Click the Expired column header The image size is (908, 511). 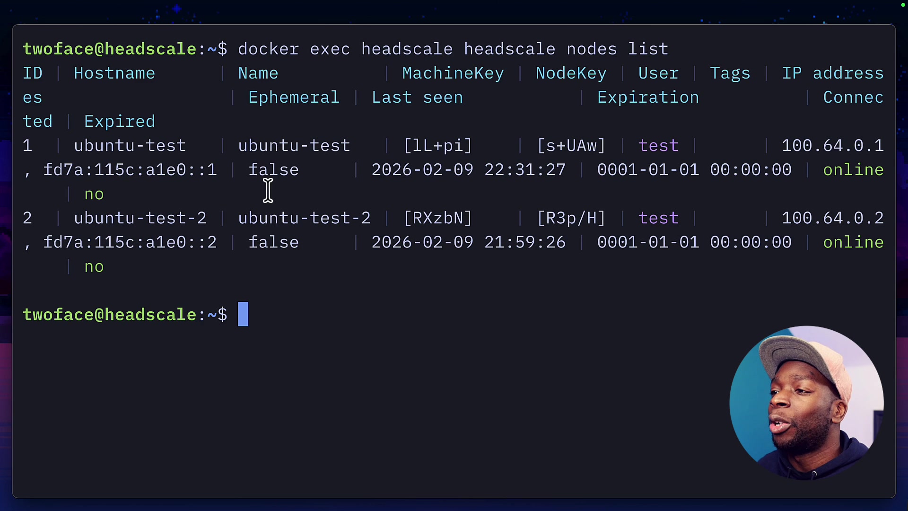coord(120,122)
